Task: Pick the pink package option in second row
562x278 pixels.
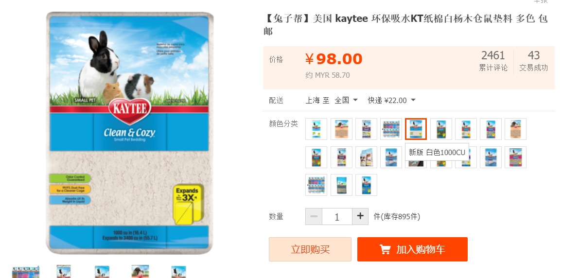Action: [515, 157]
